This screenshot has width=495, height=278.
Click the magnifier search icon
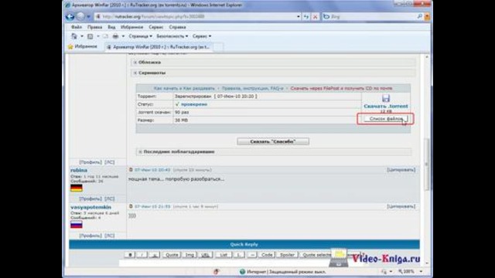click(x=419, y=16)
